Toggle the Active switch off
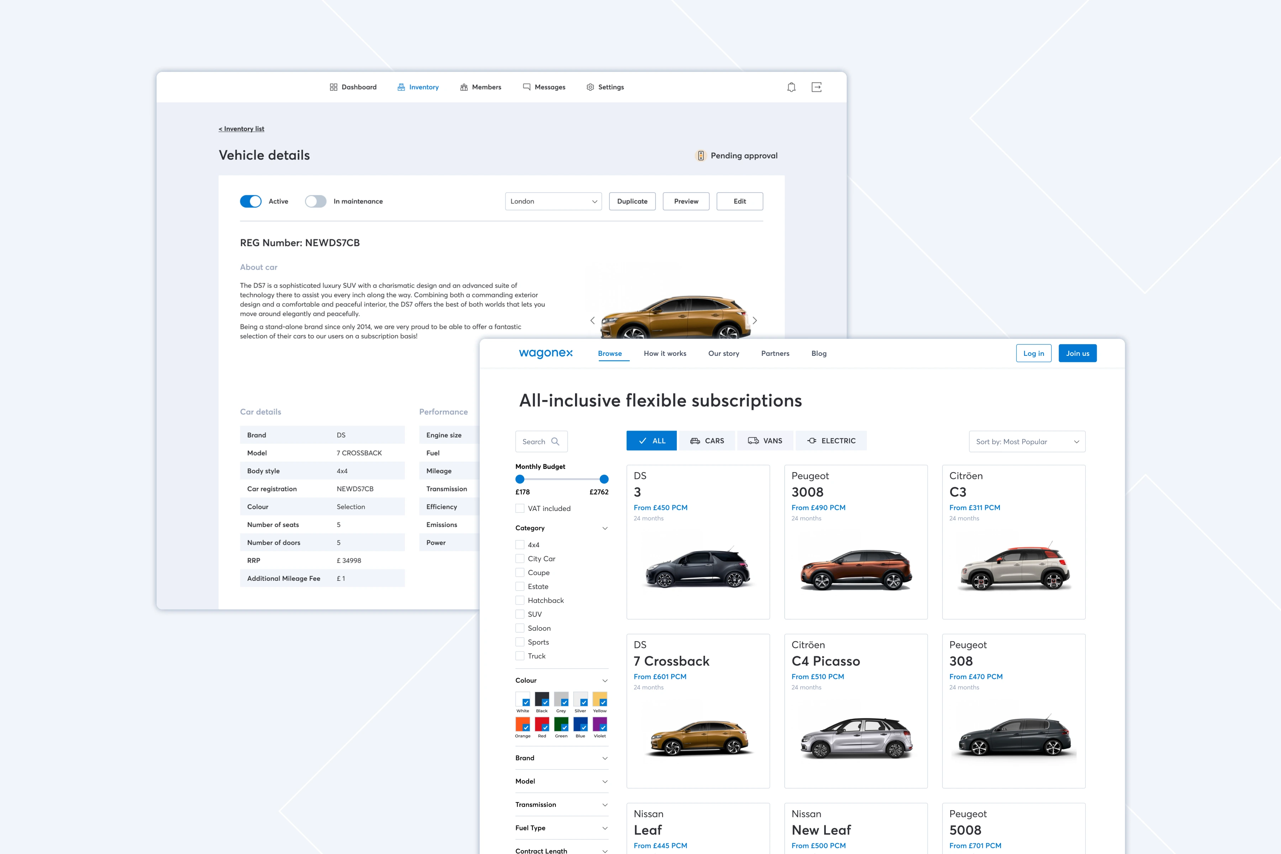This screenshot has width=1281, height=854. [251, 201]
